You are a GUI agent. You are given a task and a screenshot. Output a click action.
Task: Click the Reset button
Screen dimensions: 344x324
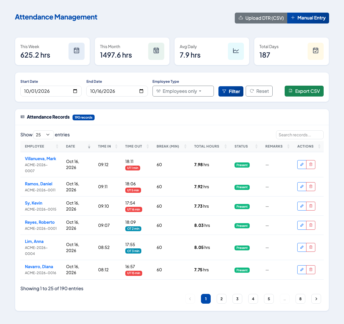pos(259,91)
